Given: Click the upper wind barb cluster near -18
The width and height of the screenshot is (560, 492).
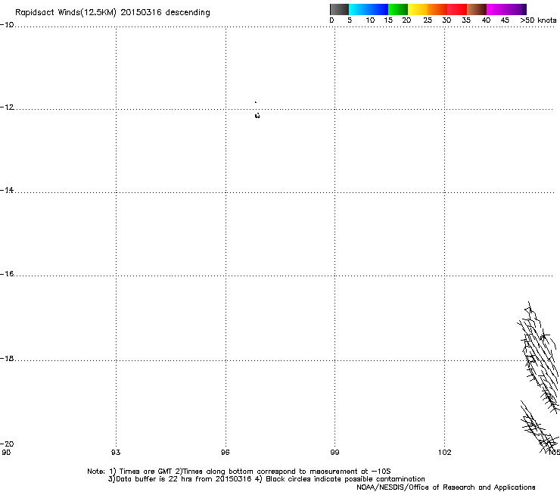Looking at the screenshot, I should pos(539,357).
